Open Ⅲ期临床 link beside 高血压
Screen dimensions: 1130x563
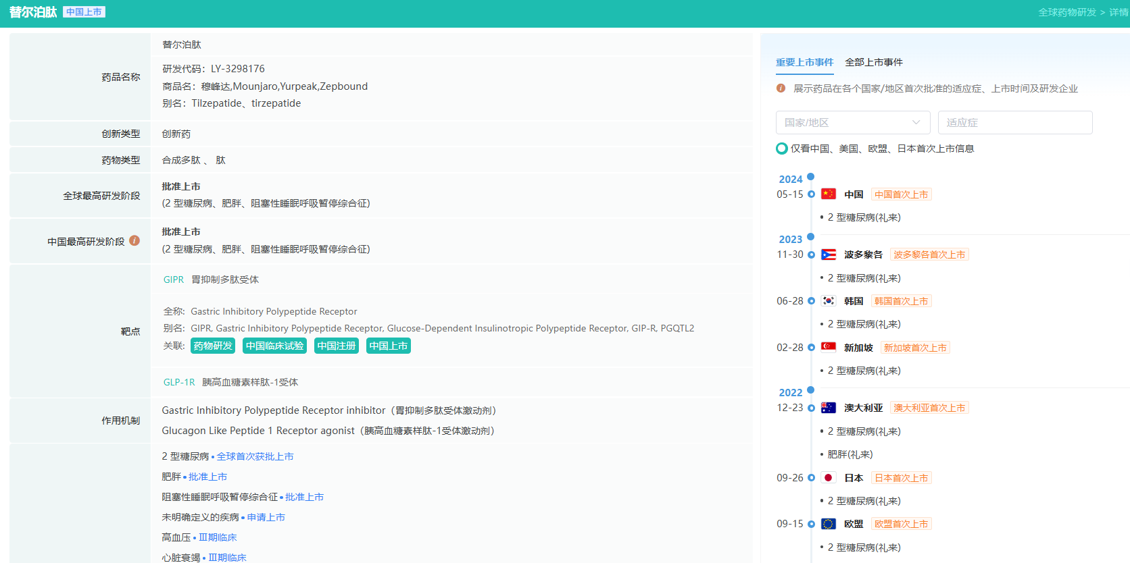pos(218,537)
